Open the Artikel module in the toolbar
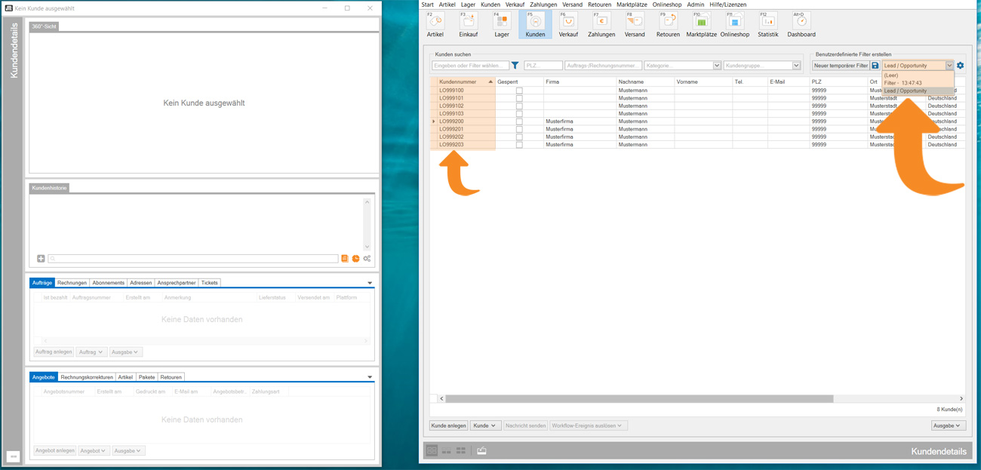The width and height of the screenshot is (981, 470). pos(435,24)
